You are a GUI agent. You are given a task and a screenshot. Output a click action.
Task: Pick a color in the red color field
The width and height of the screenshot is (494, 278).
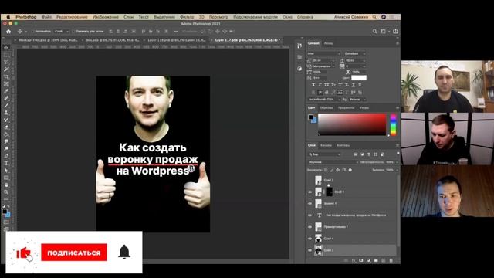coord(352,124)
